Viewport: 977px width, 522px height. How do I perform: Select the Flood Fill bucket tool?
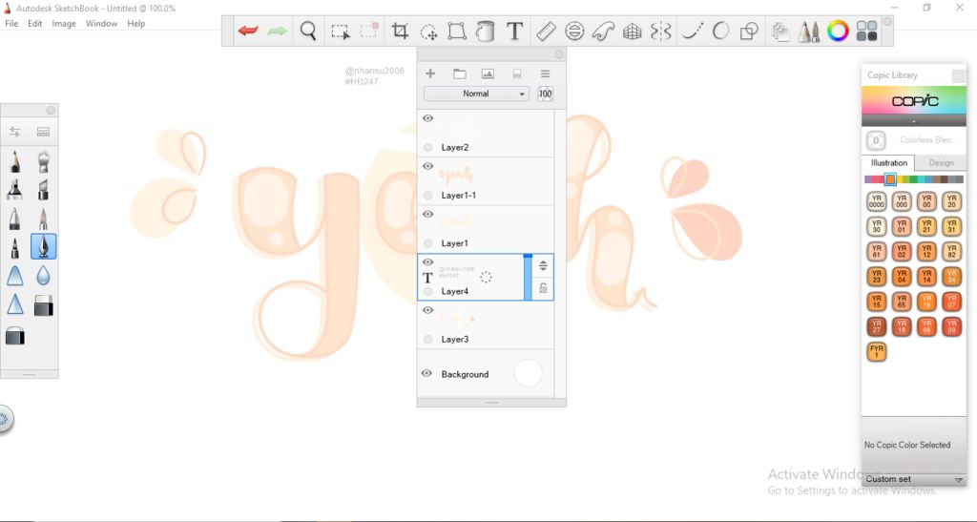click(x=485, y=31)
